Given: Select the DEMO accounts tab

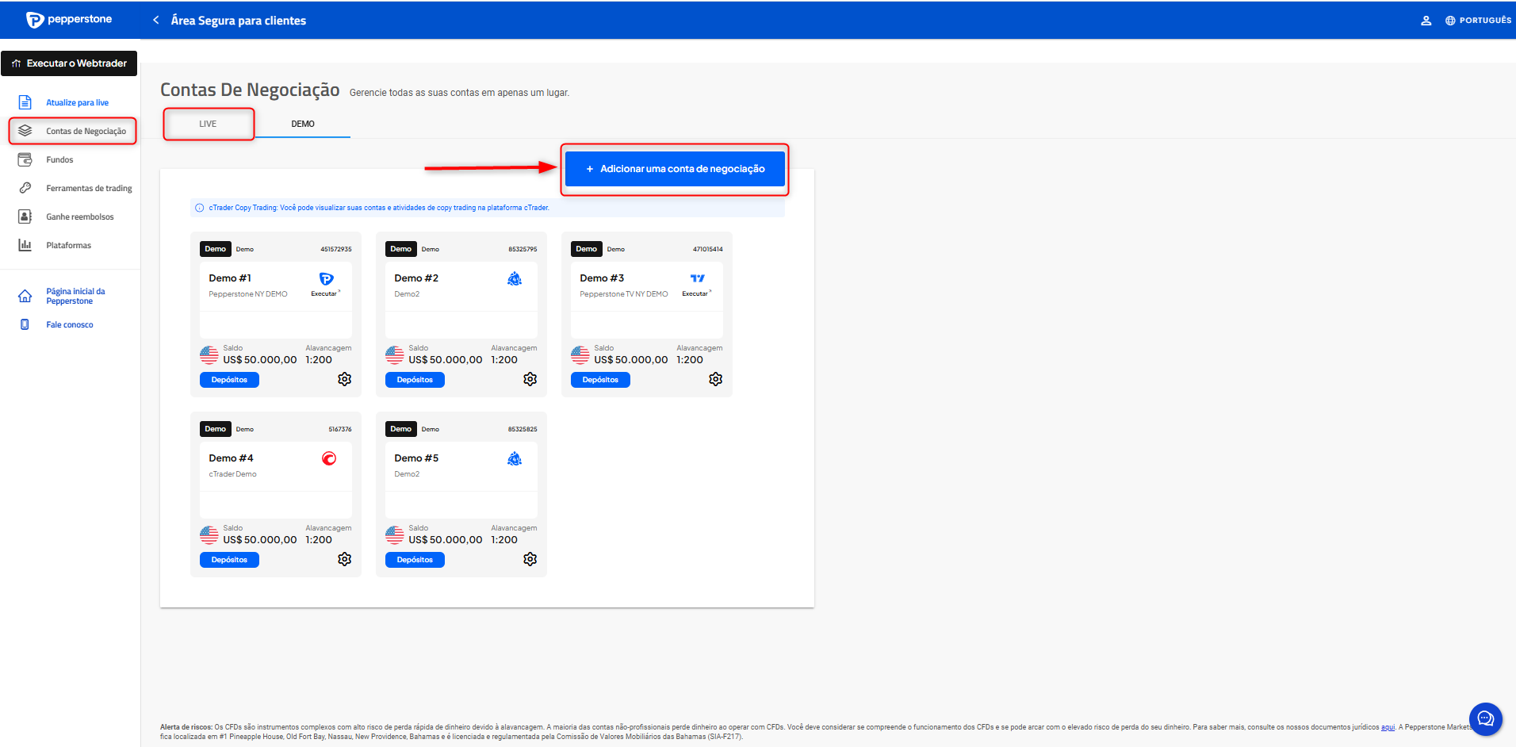Looking at the screenshot, I should 303,124.
